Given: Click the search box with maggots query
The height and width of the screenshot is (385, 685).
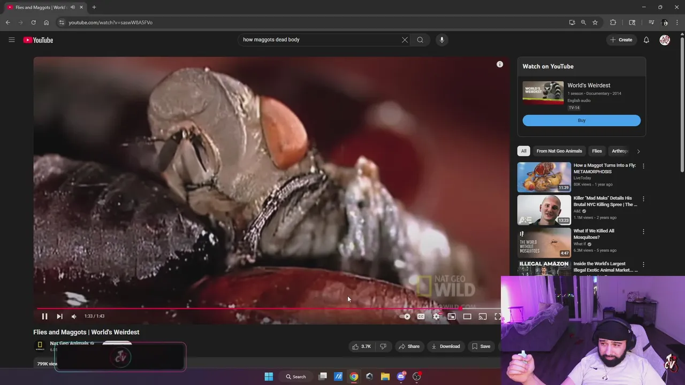Looking at the screenshot, I should point(319,40).
